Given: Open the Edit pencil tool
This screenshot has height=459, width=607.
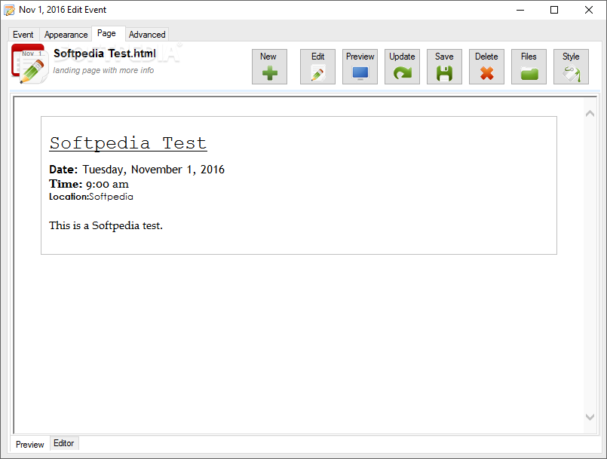Looking at the screenshot, I should [317, 66].
